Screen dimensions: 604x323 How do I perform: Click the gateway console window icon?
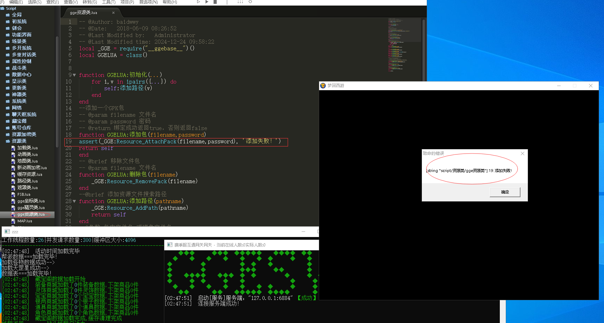(170, 245)
